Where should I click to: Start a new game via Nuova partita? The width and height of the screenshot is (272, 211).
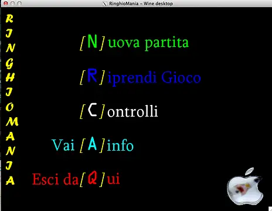click(x=134, y=42)
